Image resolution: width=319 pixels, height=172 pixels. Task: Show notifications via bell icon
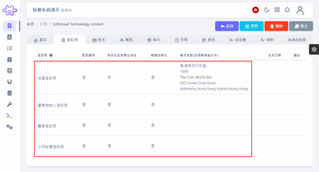coord(287,10)
